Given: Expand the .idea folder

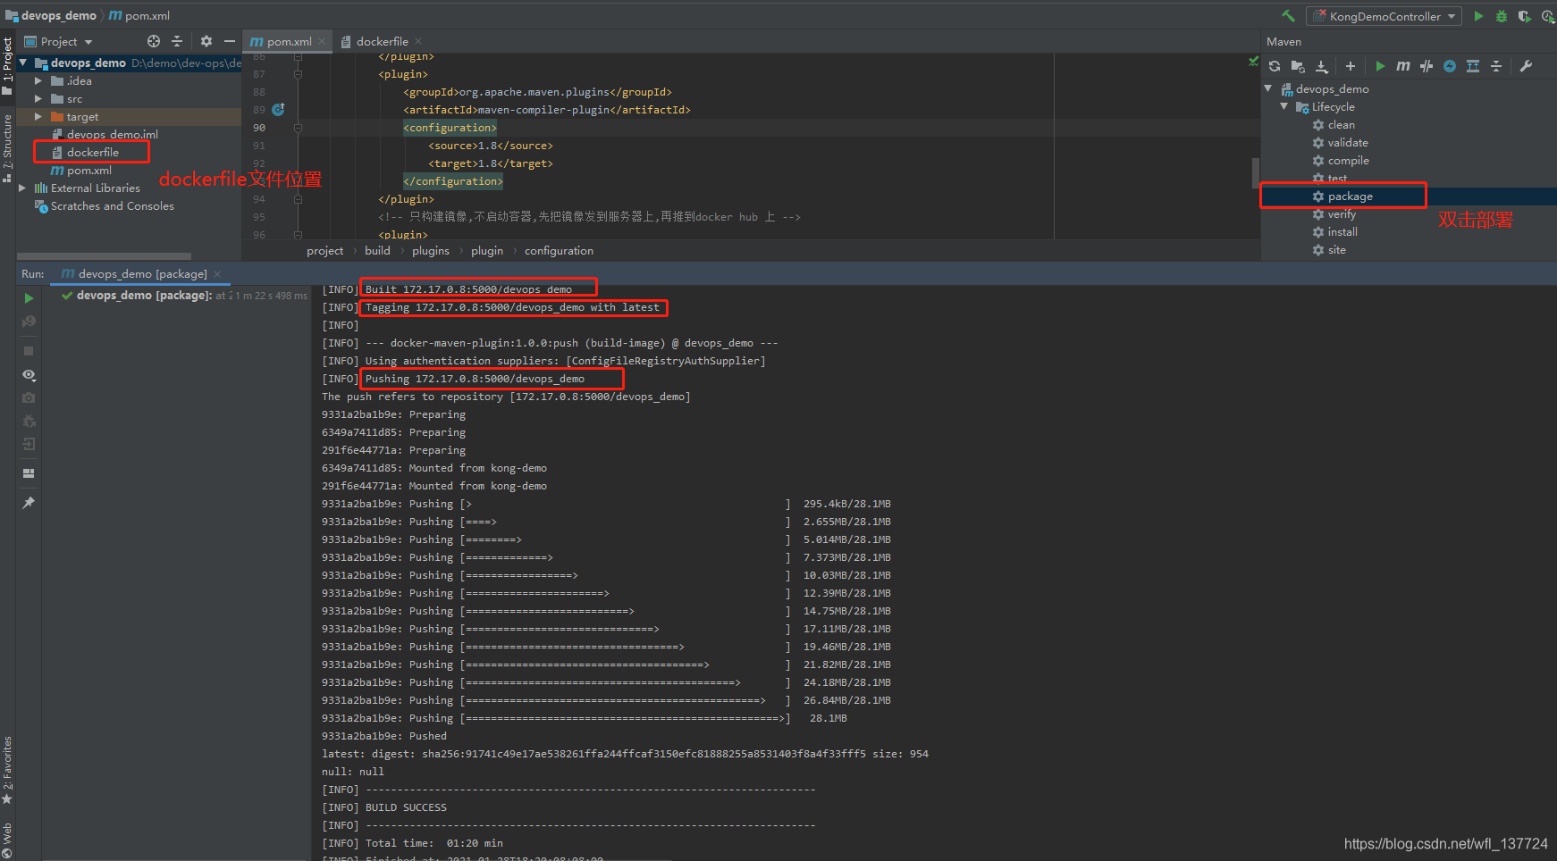Looking at the screenshot, I should 38,80.
